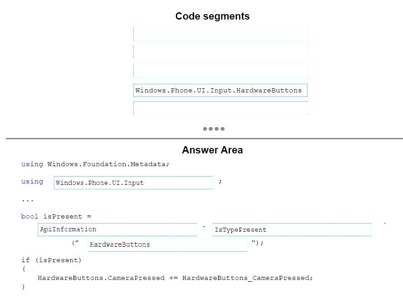Screen dimensions: 403x305
Task: Click the topmost empty code segment slot
Action: (x=220, y=34)
